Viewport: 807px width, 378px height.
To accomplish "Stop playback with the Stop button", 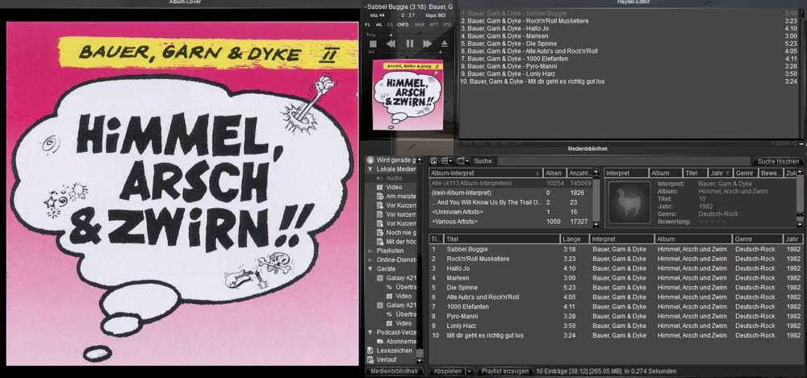I will click(x=372, y=44).
